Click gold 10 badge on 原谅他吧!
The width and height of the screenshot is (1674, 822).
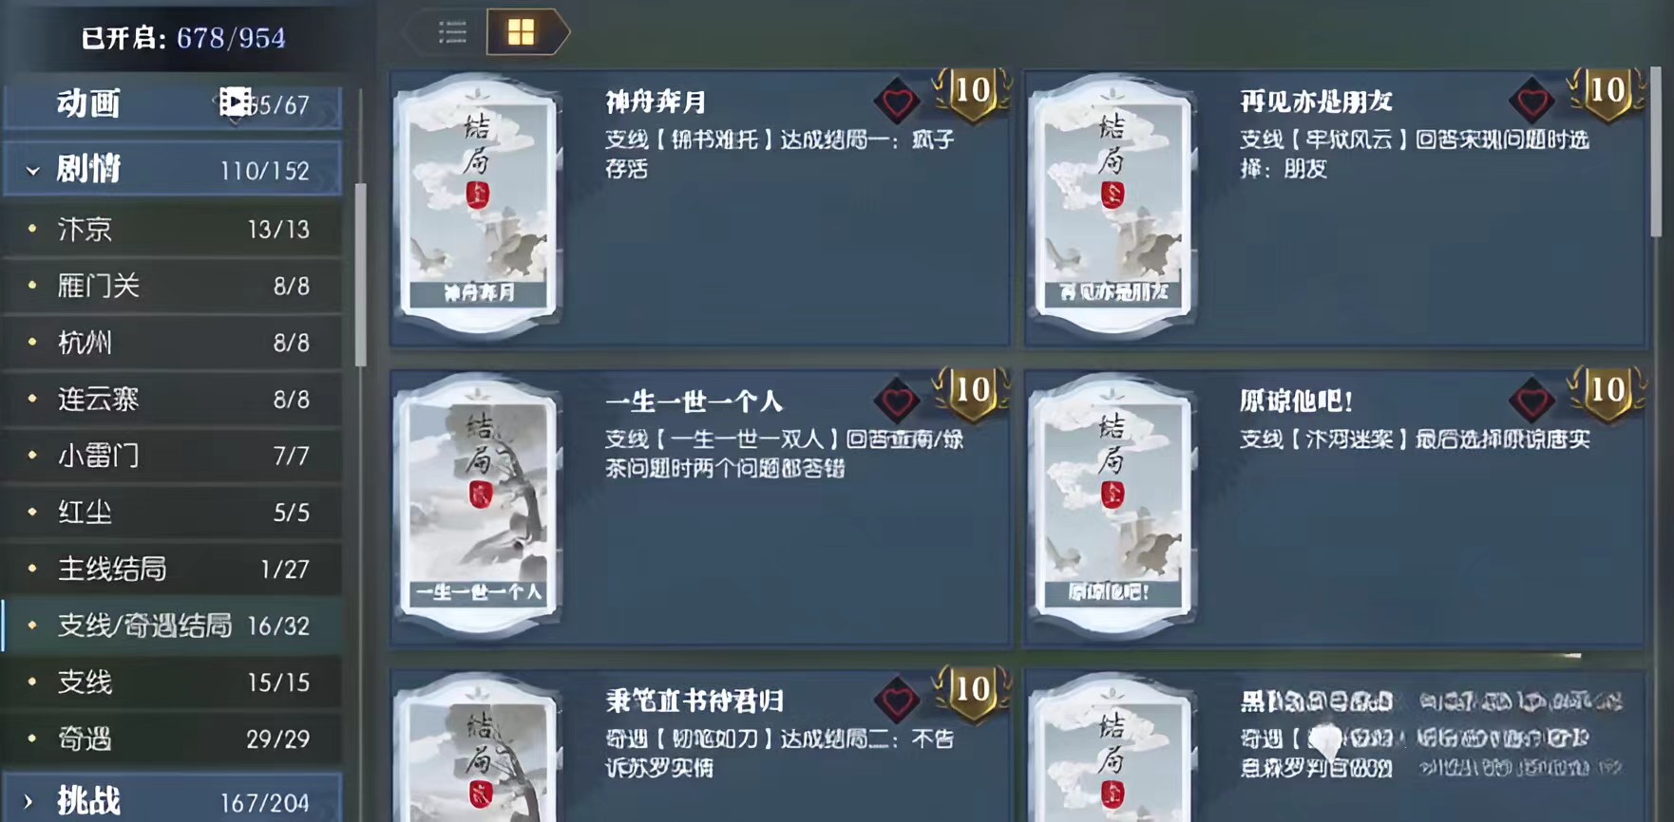pos(1607,391)
